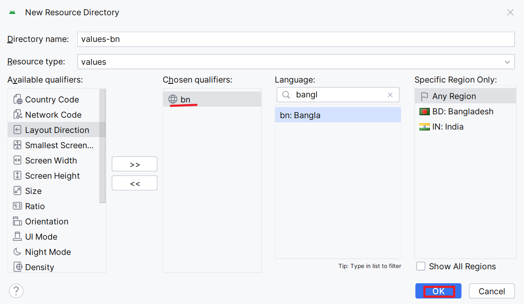Click the OK button

point(438,291)
